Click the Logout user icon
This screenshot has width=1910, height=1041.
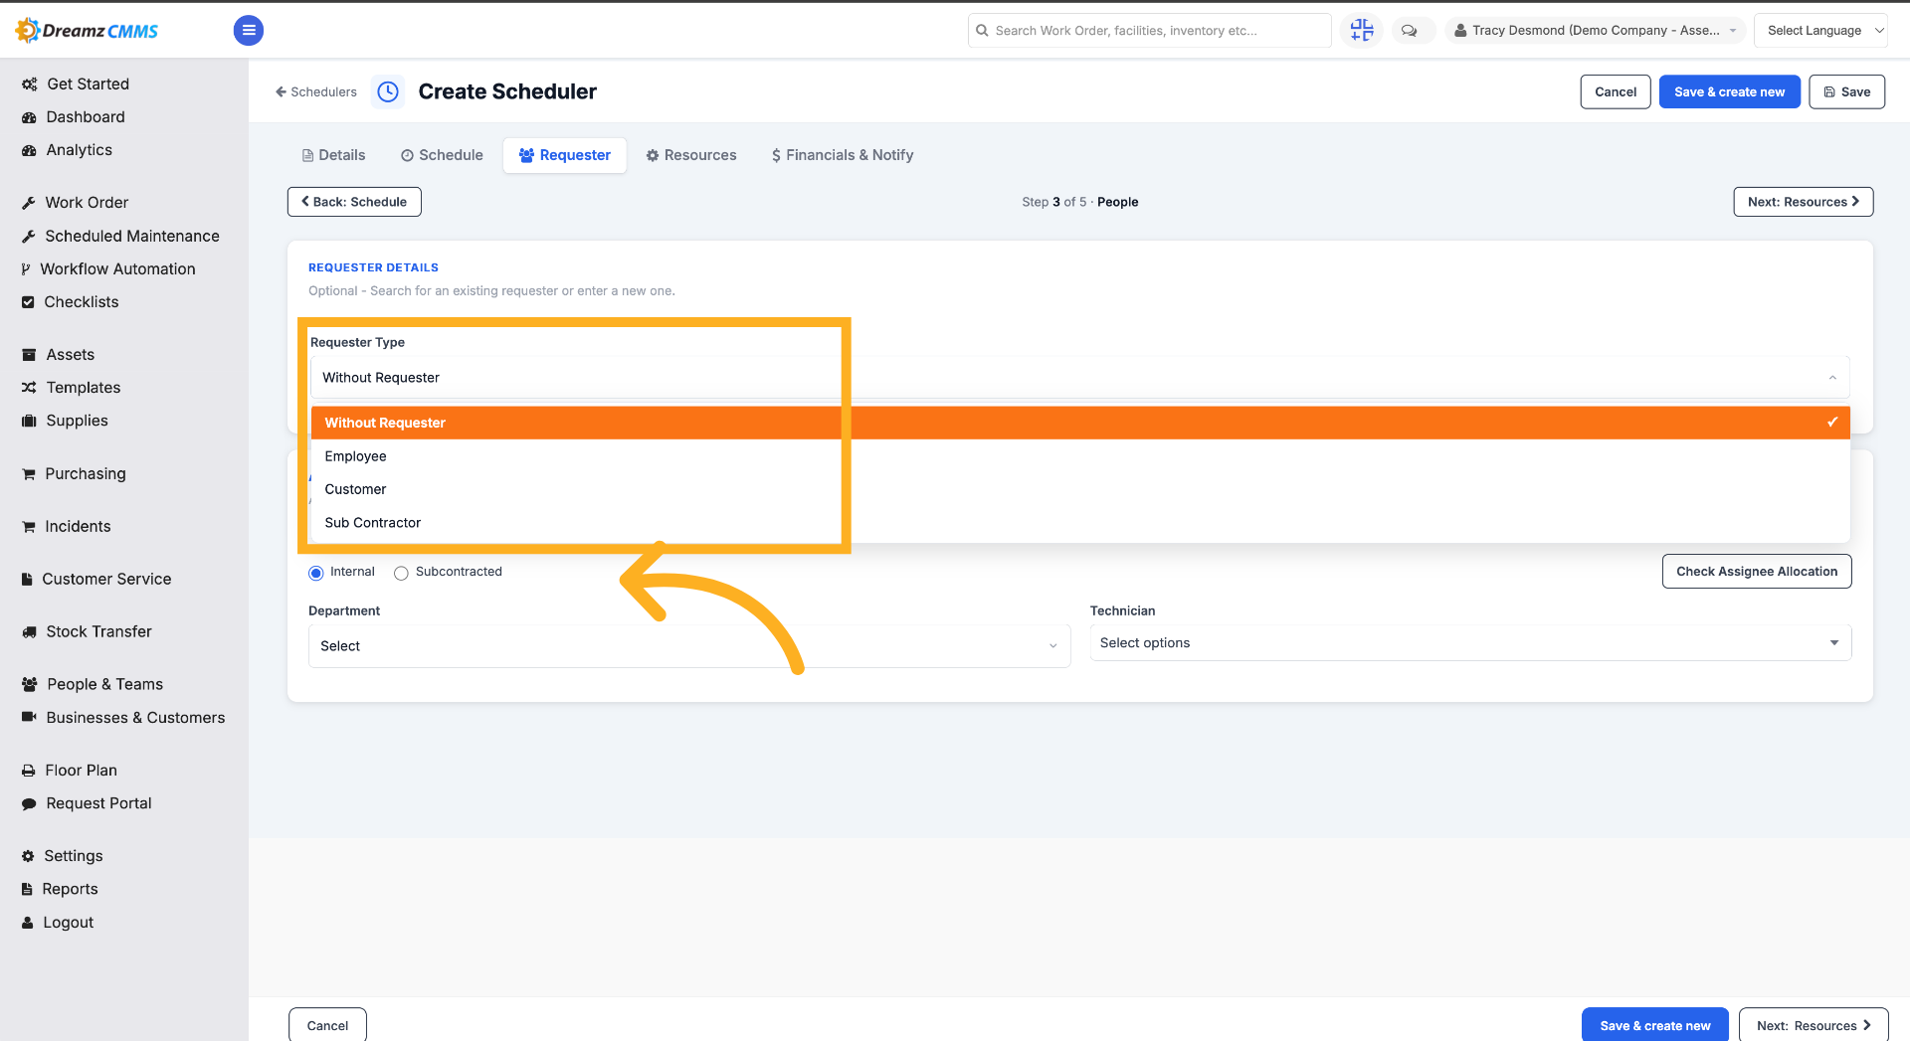28,923
